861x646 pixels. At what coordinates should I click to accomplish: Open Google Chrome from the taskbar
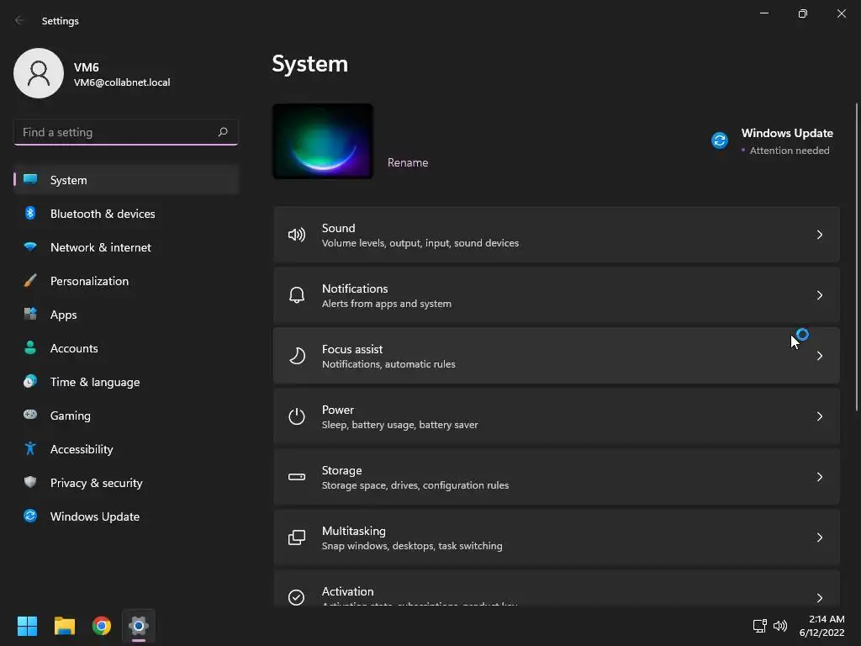(102, 626)
